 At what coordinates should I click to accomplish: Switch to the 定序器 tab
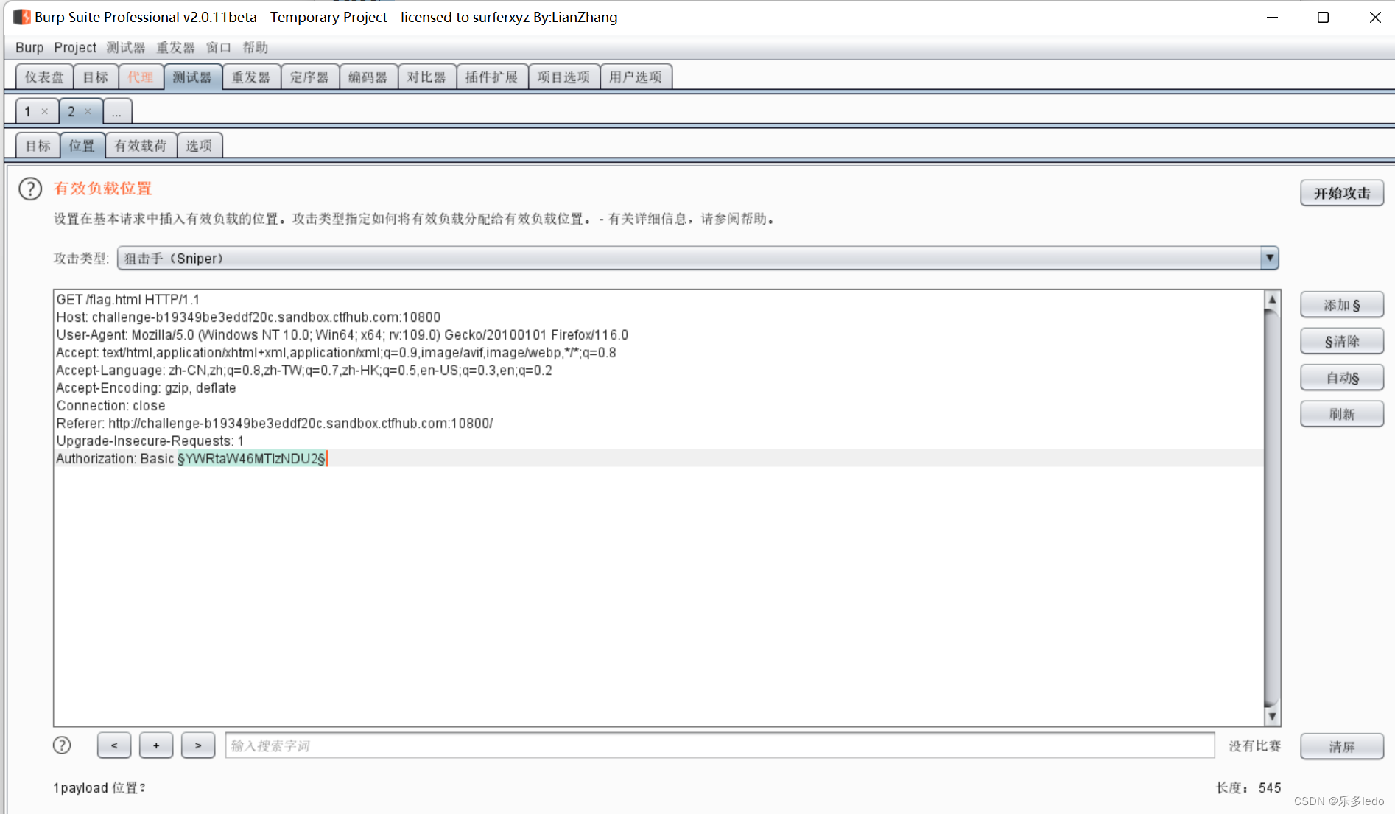[309, 77]
